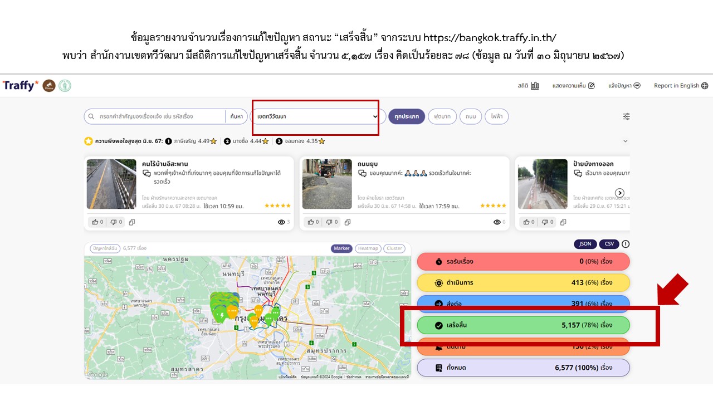Switch map view to Heatmap

pyautogui.click(x=368, y=248)
